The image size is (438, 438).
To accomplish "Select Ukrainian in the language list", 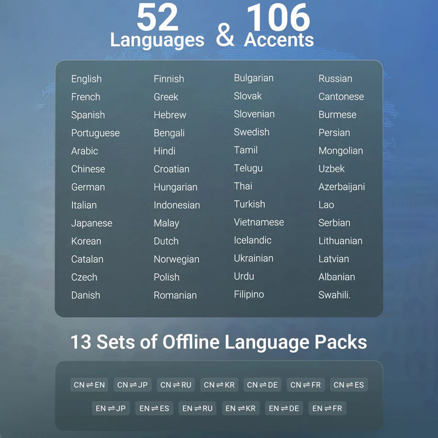I will coord(254,258).
